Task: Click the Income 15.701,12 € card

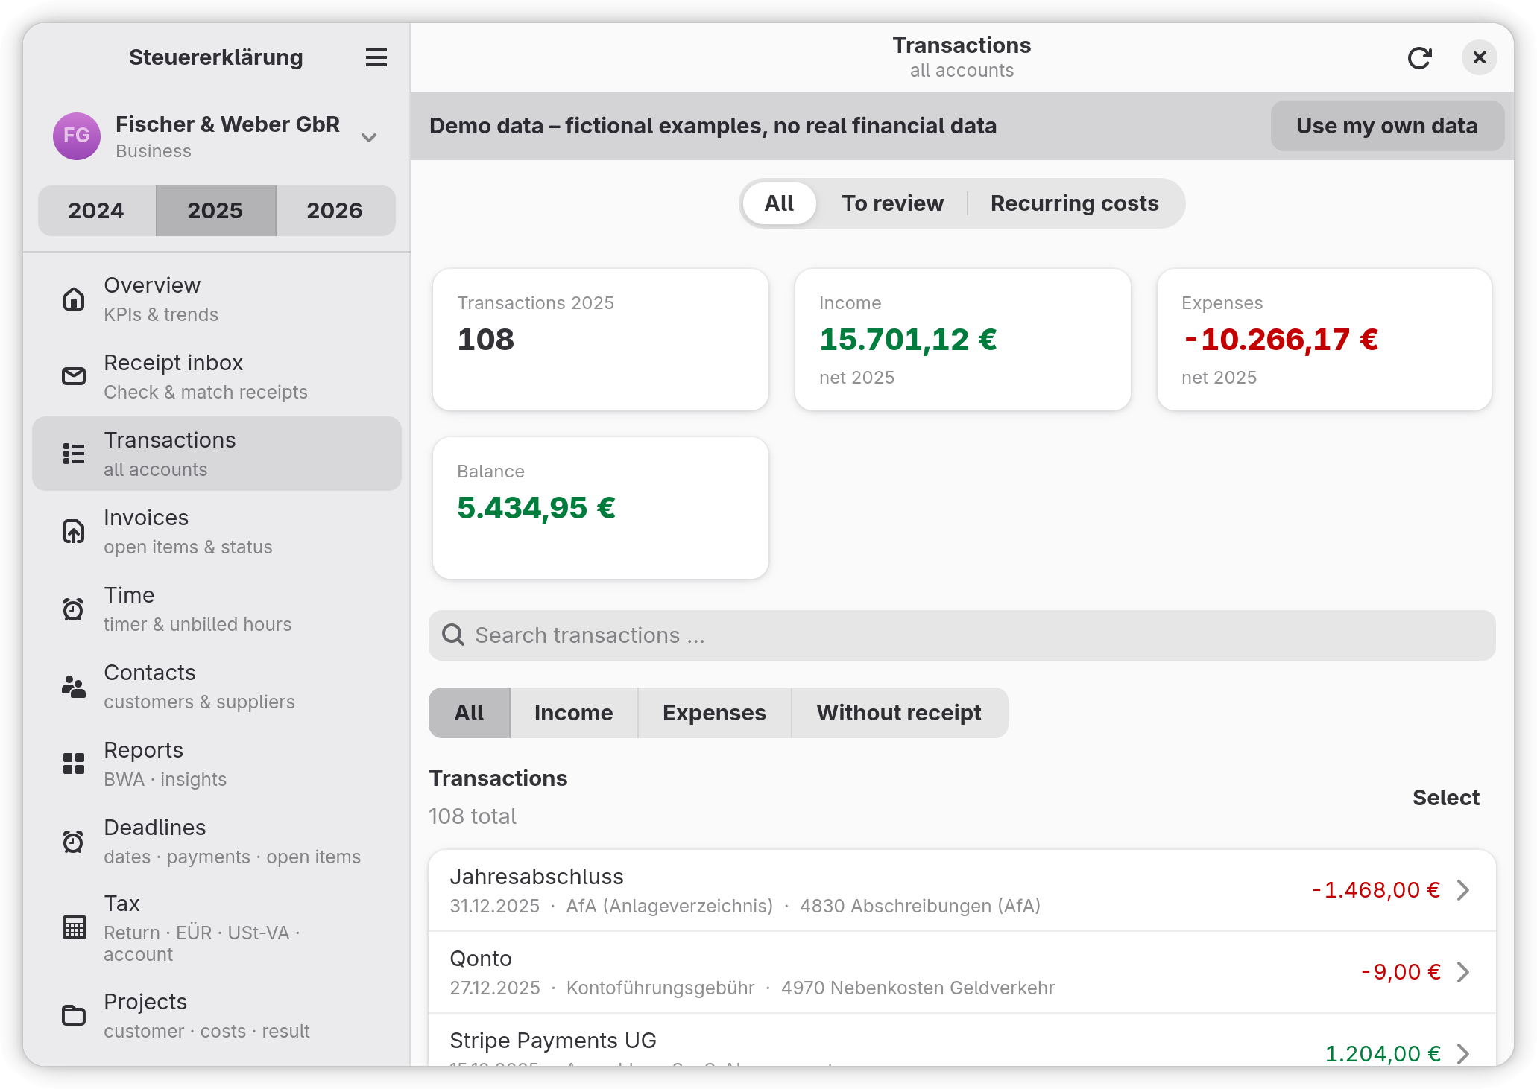Action: pos(962,340)
